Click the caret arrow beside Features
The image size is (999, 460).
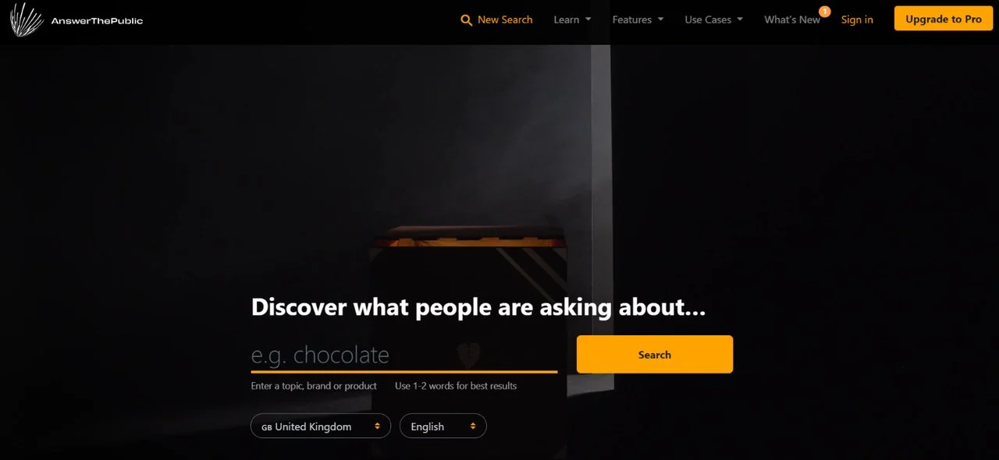point(660,19)
